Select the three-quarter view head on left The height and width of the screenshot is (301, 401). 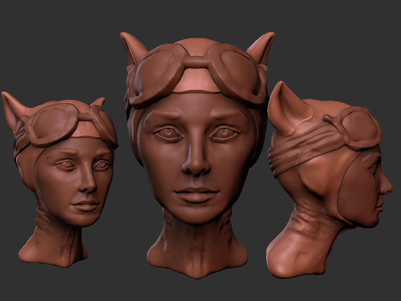(61, 179)
